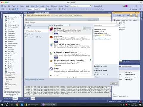Click the PrintDocument toolbox icon
The height and width of the screenshot is (107, 143).
[6, 23]
